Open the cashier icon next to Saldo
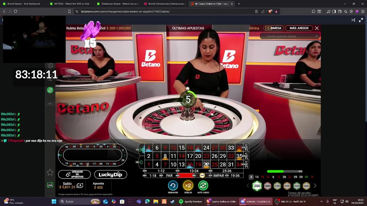Viewport: 367px width, 206px height. point(80,186)
